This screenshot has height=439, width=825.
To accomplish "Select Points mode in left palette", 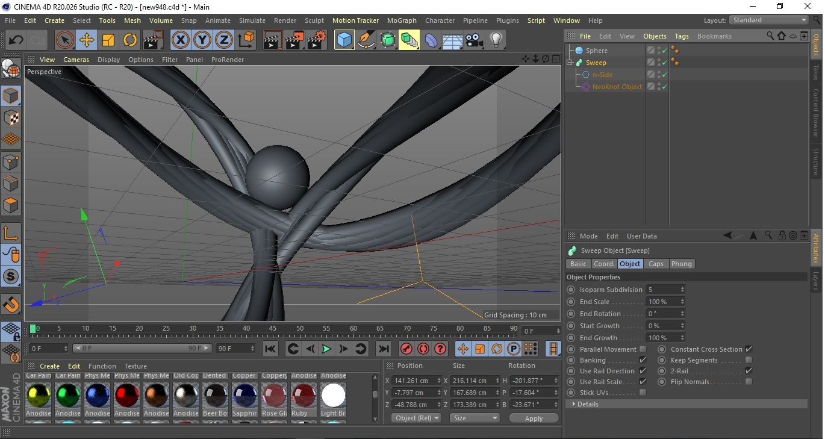I will coord(11,161).
